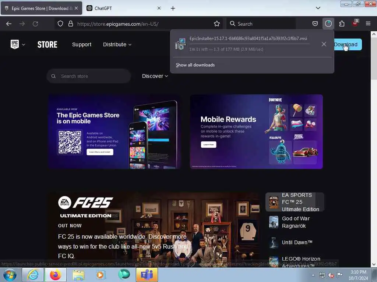Open the list all tabs chevron
Image resolution: width=377 pixels, height=282 pixels.
click(318, 8)
